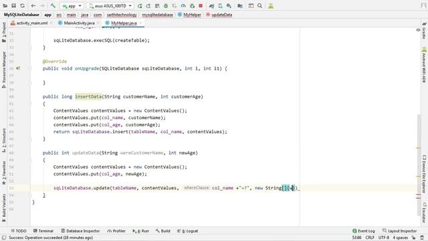Screen dimensions: 428x241
Task: Apply changes and restart activity
Action: [x=148, y=6]
